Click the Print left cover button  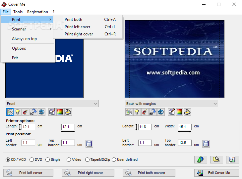29,173
